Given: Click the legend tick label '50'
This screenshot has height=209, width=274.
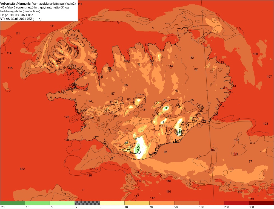Looking at the screenshot, I should tap(176, 207).
